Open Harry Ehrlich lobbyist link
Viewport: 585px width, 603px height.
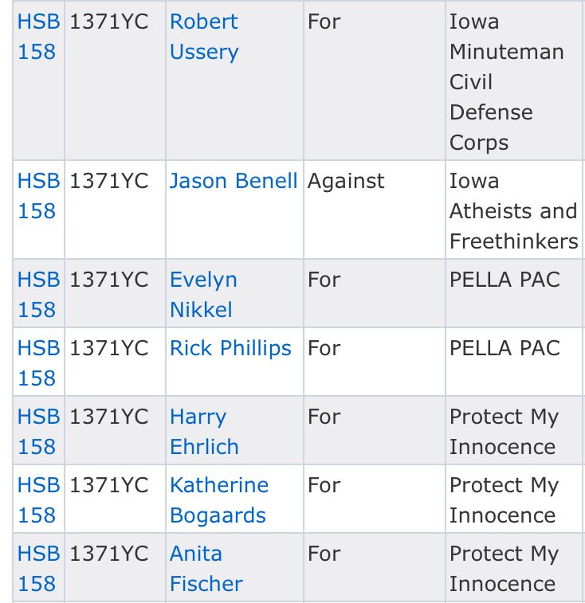[204, 432]
